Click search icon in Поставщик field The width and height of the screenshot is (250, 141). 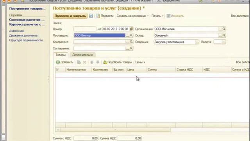point(131,35)
